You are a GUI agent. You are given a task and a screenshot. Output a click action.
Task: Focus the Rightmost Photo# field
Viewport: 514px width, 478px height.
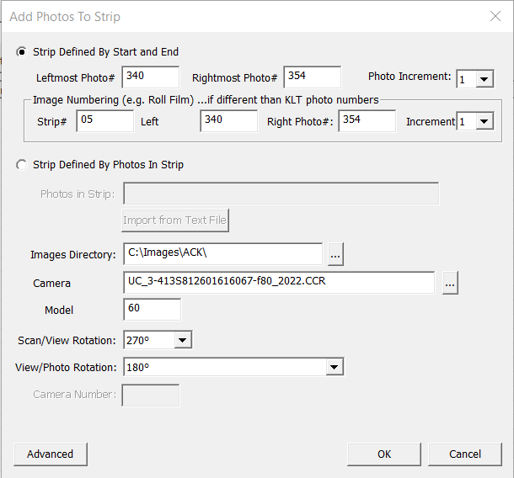(312, 77)
